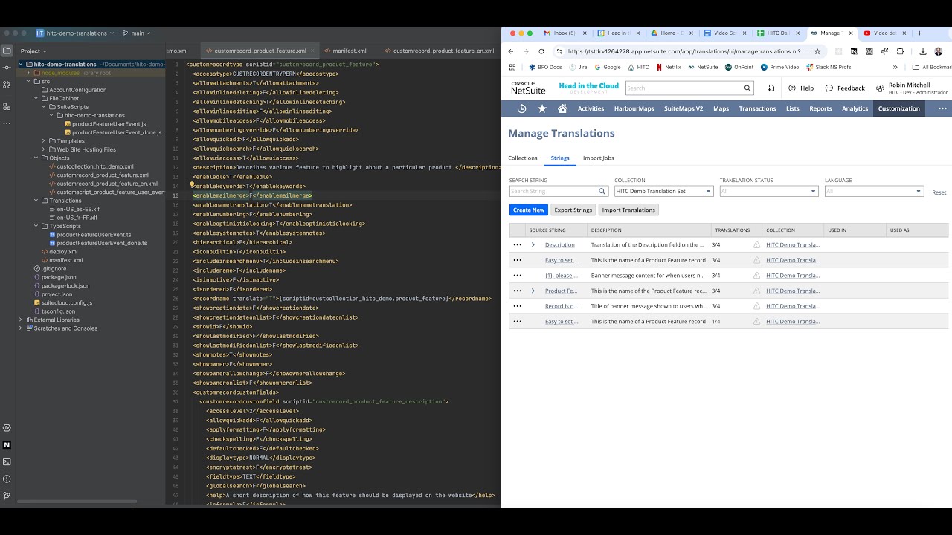952x535 pixels.
Task: Expand External Libraries node
Action: pyautogui.click(x=21, y=320)
